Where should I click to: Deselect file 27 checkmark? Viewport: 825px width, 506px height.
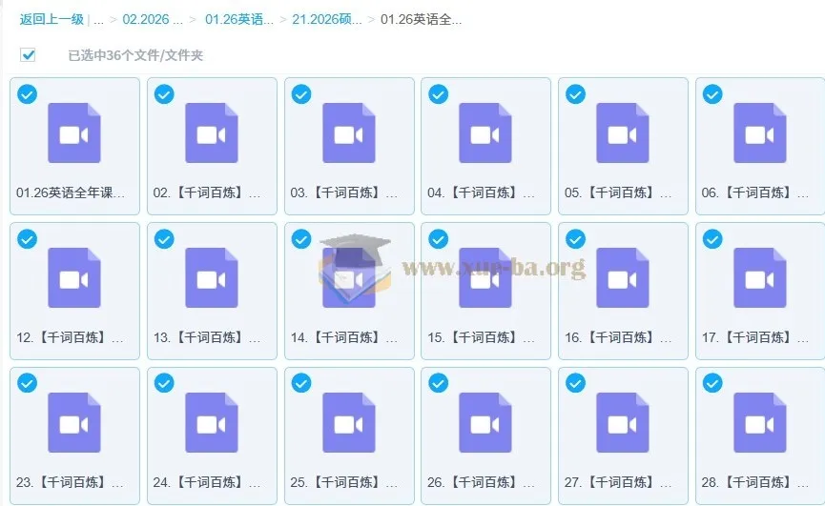pyautogui.click(x=576, y=383)
